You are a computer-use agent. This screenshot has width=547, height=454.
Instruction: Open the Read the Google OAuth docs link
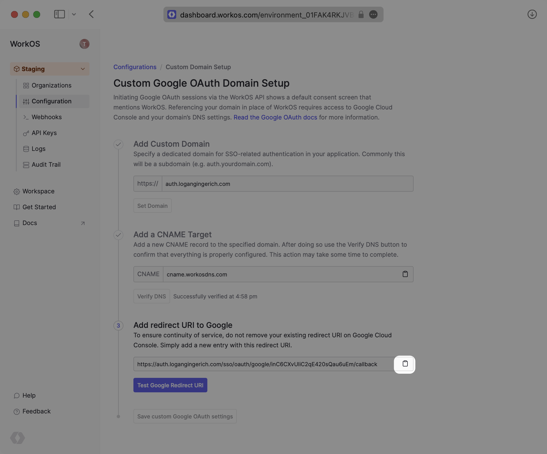click(275, 118)
